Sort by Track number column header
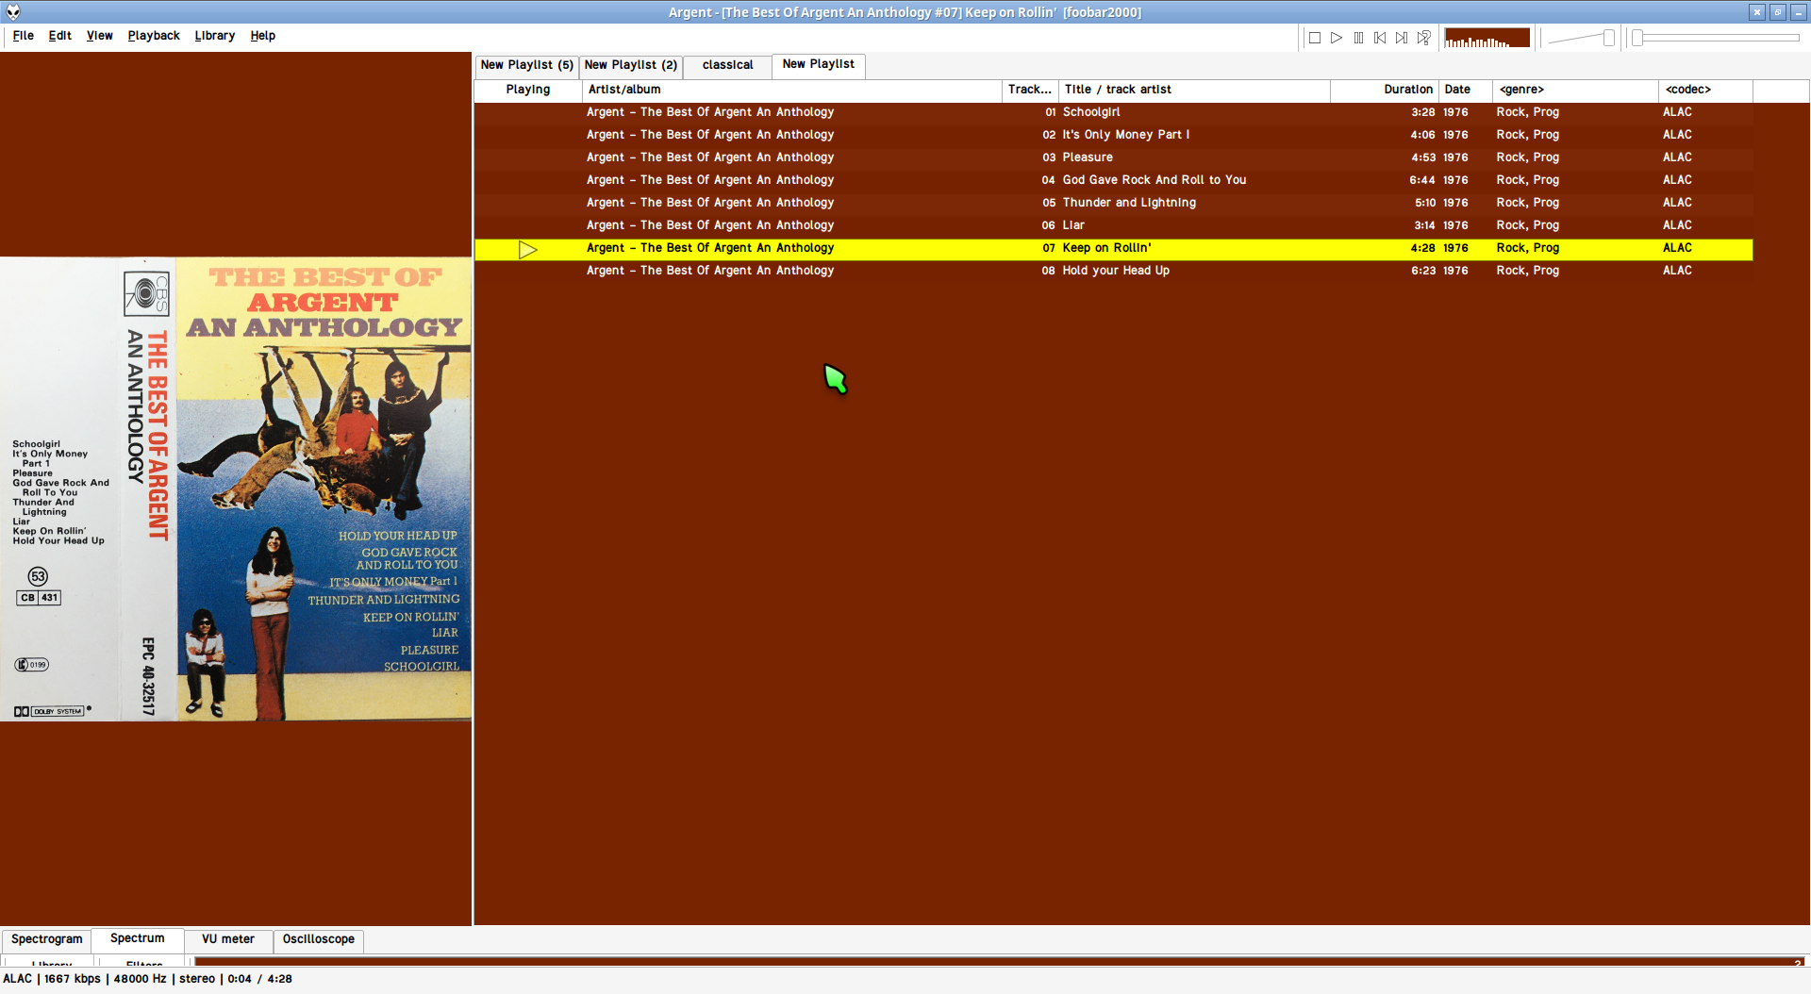 point(1030,90)
